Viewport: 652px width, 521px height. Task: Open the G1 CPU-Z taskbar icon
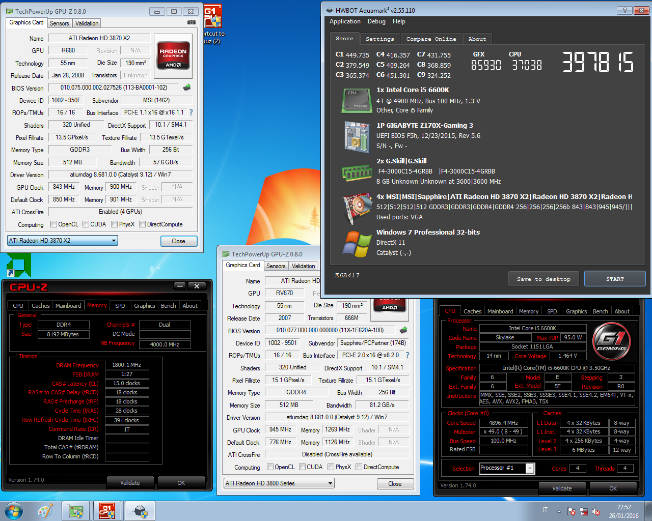click(x=106, y=511)
